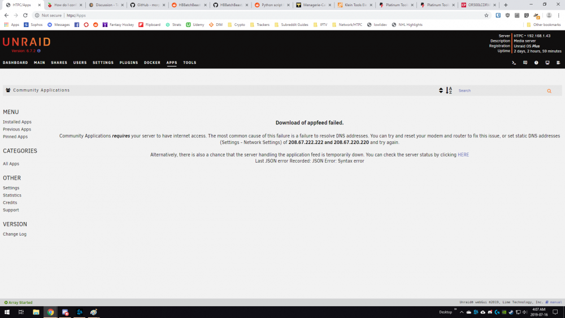Open the Dashboard menu
Image resolution: width=565 pixels, height=318 pixels.
coord(15,63)
